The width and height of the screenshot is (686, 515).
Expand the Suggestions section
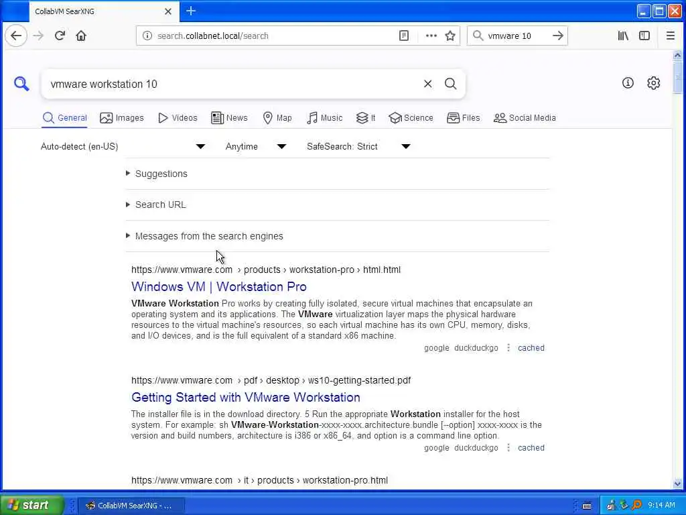click(x=161, y=174)
